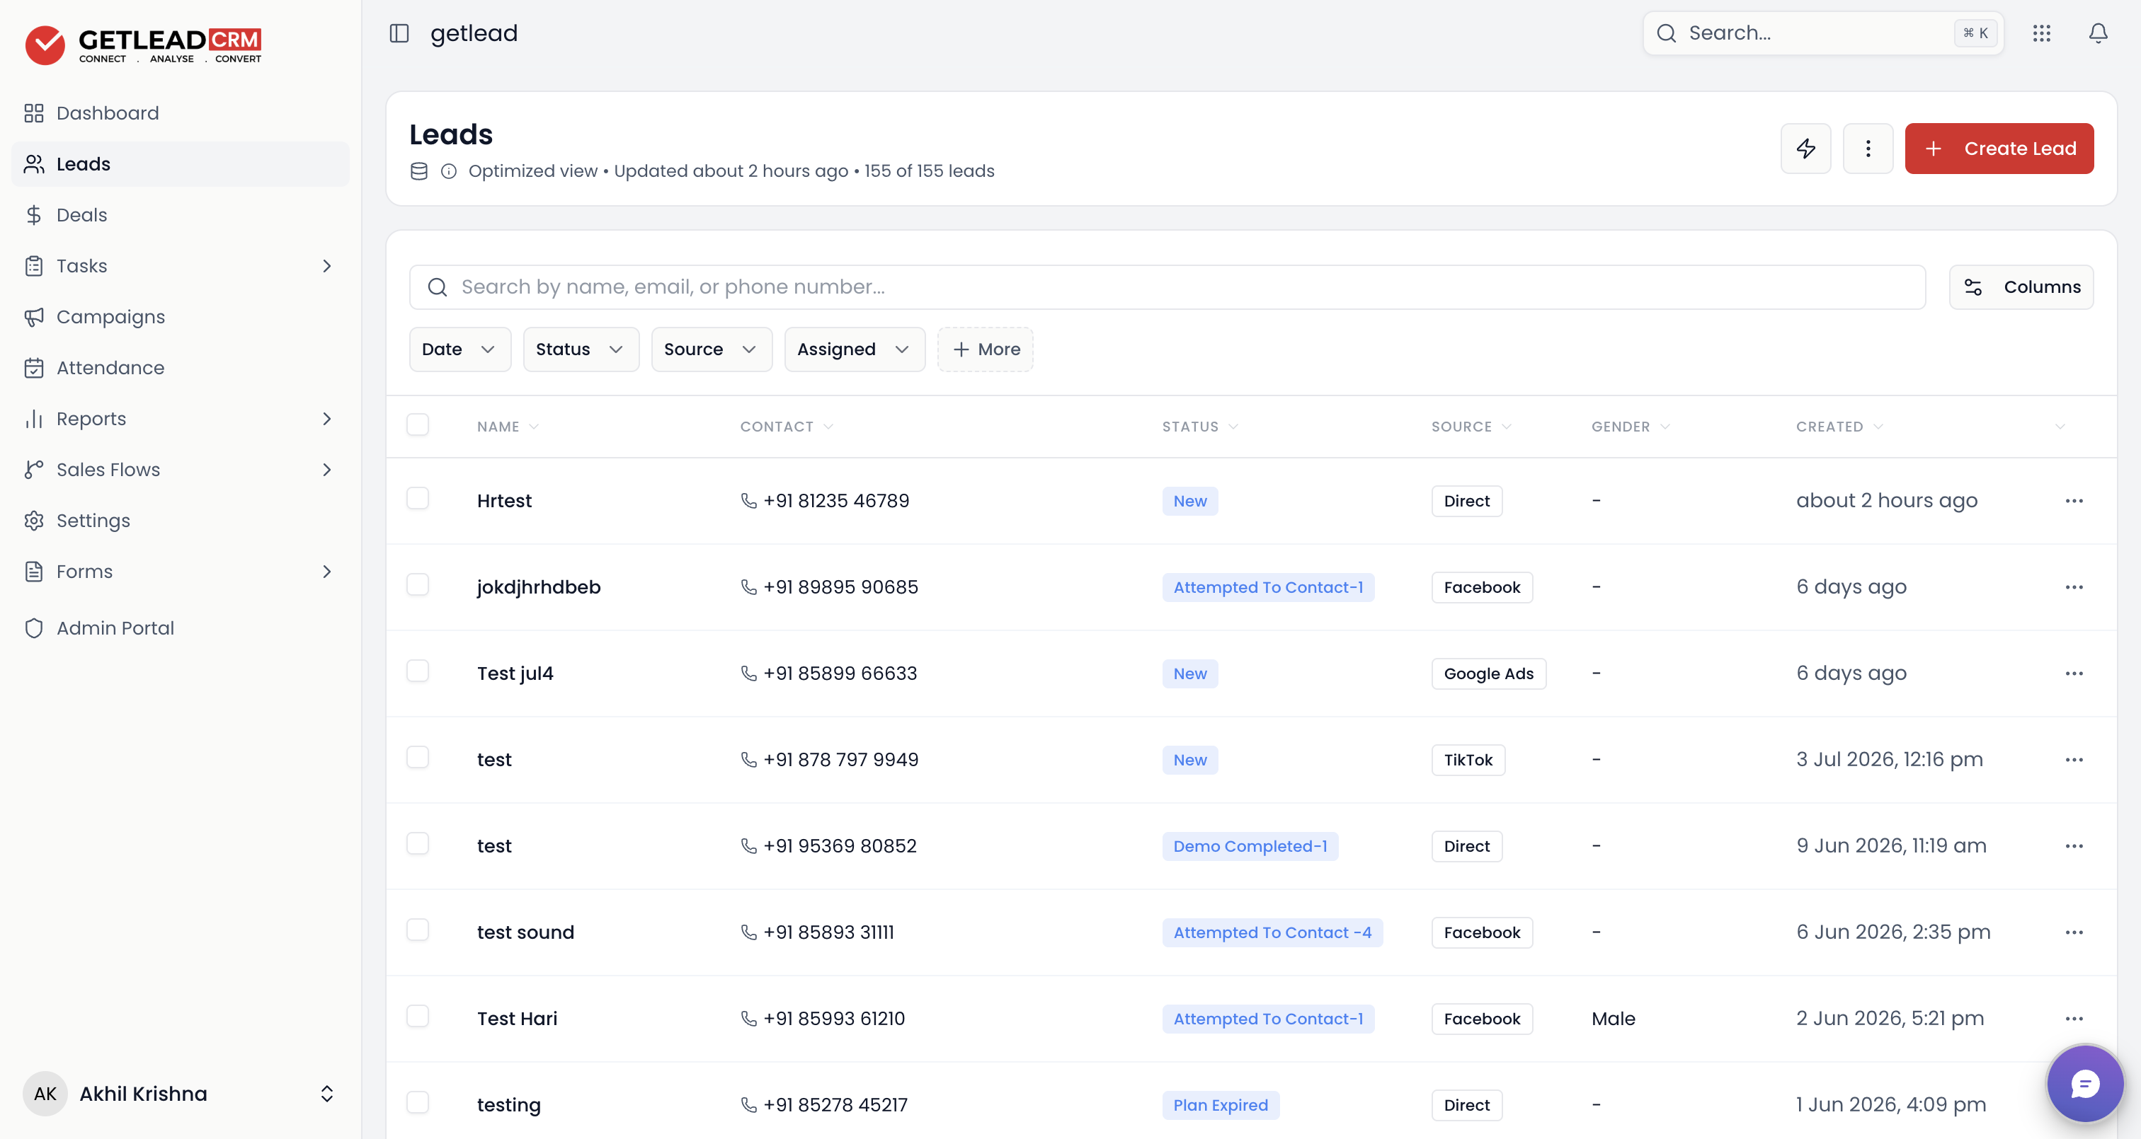This screenshot has height=1139, width=2141.
Task: Select the Hrtest lead checkbox
Action: tap(417, 499)
